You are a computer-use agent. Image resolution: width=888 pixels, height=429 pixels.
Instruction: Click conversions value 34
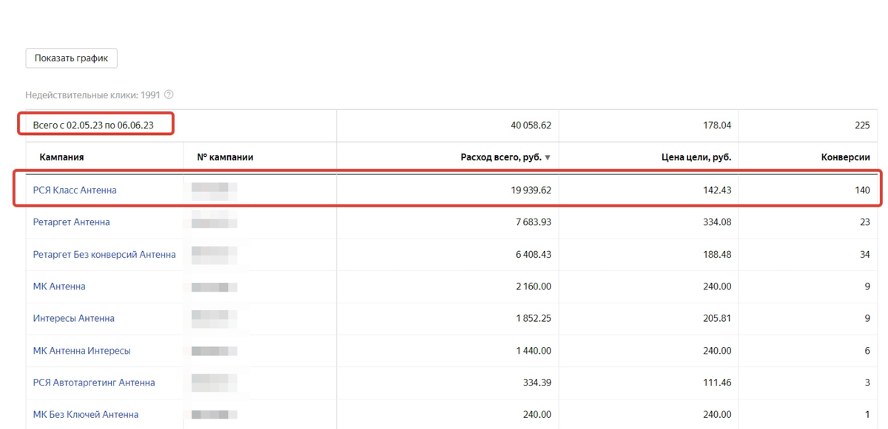tap(864, 254)
